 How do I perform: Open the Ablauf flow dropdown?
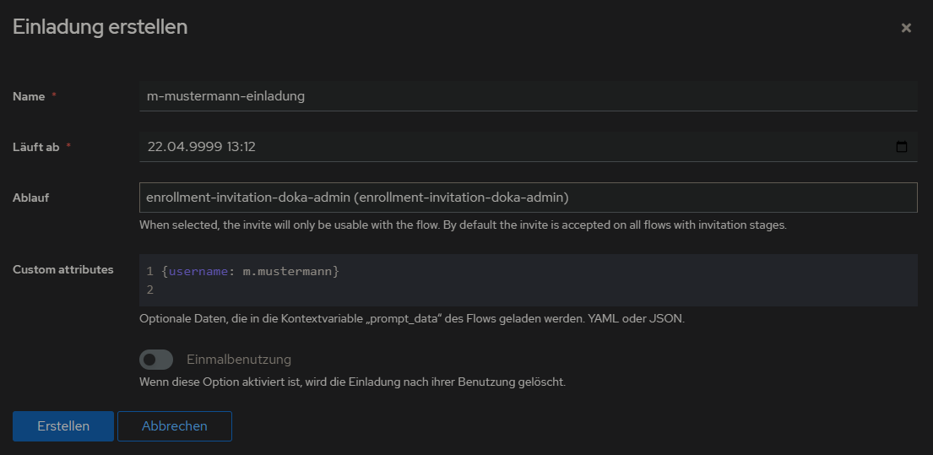528,198
